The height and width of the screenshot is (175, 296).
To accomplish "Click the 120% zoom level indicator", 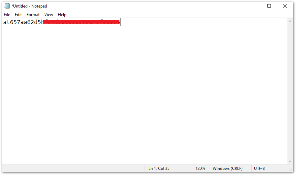I will (x=200, y=168).
